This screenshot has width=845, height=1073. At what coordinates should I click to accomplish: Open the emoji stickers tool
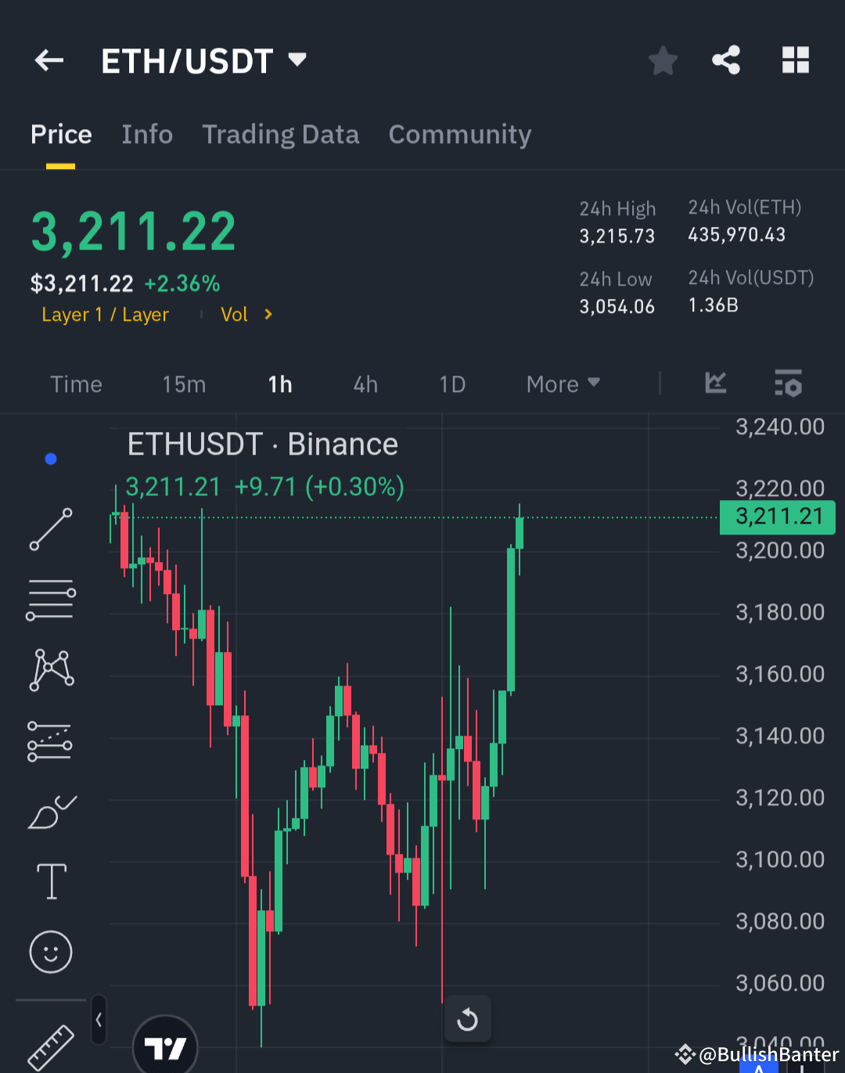pyautogui.click(x=50, y=952)
